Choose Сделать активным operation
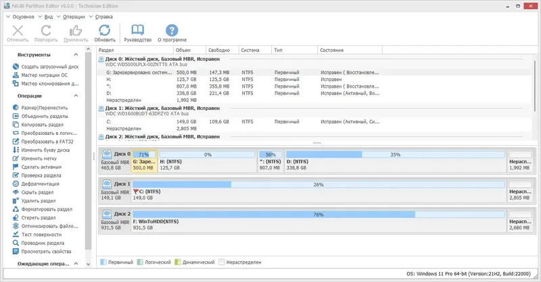The width and height of the screenshot is (541, 282). [37, 167]
